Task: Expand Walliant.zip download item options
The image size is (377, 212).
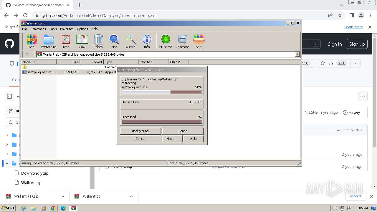Action: pyautogui.click(x=131, y=196)
